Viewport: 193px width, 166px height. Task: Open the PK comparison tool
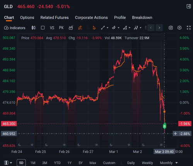(61, 28)
